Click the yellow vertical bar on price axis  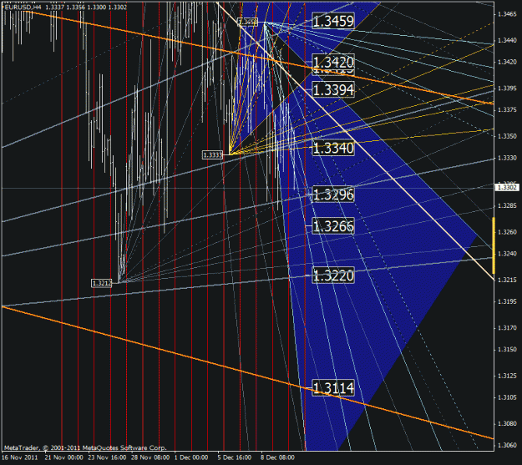494,245
